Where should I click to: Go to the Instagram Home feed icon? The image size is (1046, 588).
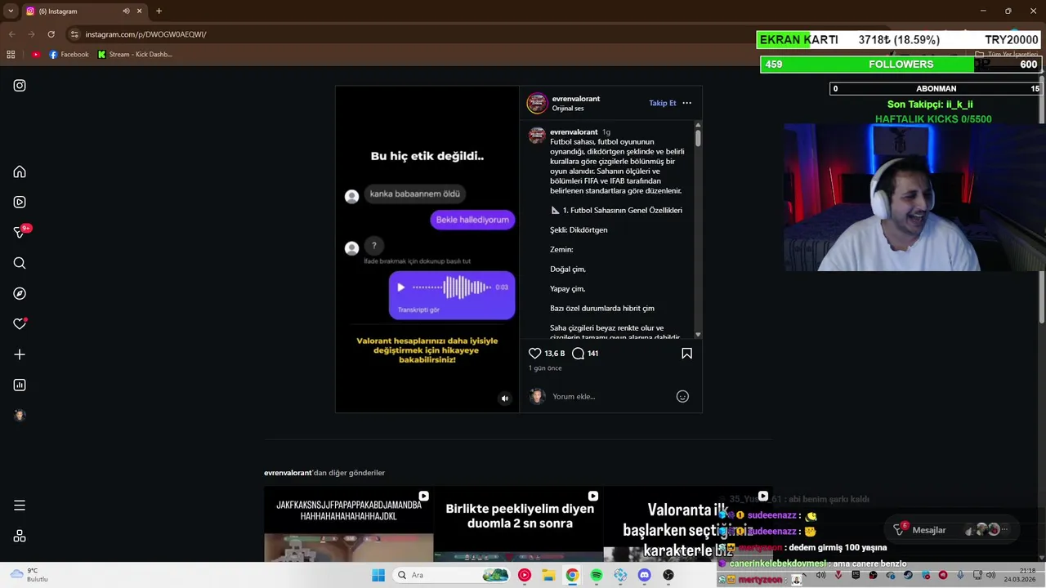(20, 171)
